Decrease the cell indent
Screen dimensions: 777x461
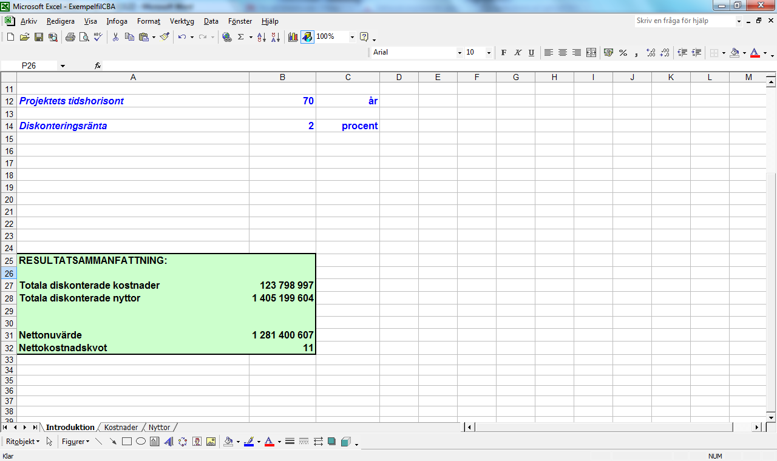click(x=682, y=53)
